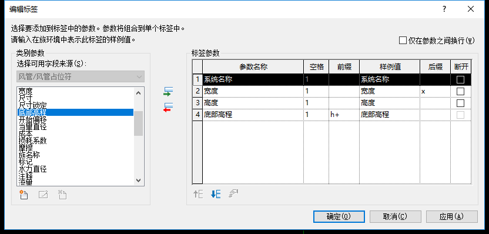Remove parameter from label (red arrow)
489x234 pixels.
(x=168, y=108)
